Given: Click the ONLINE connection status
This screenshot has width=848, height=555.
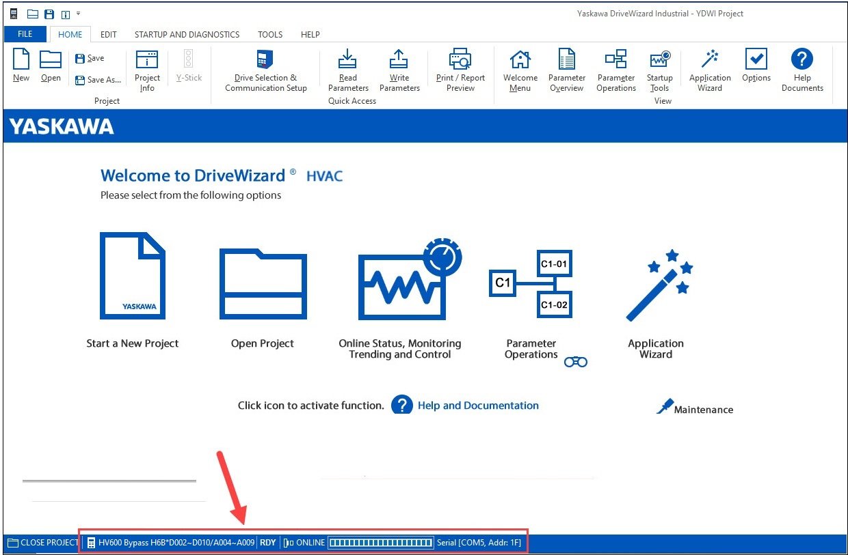Looking at the screenshot, I should click(x=310, y=543).
